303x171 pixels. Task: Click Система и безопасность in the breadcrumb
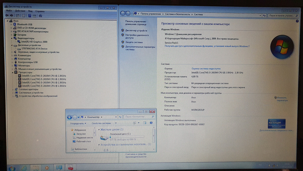(x=177, y=14)
